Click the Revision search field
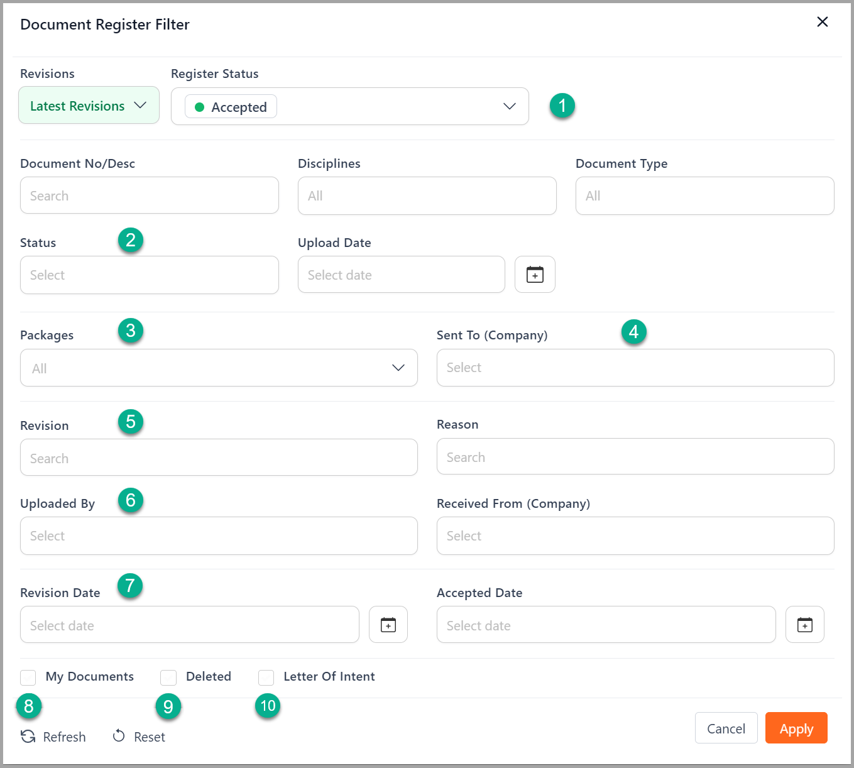854x768 pixels. coord(219,458)
